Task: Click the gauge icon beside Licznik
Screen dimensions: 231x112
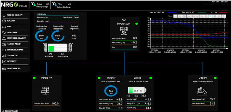Action: point(4,21)
